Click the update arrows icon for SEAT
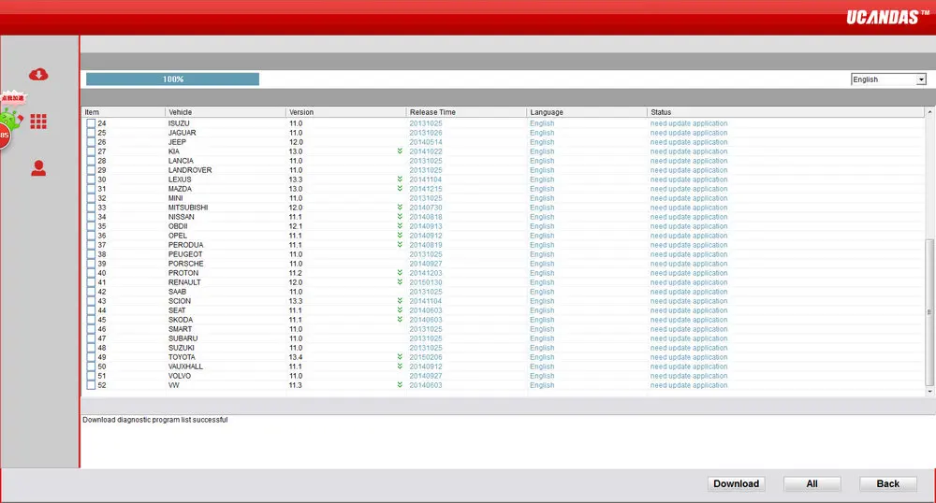936x503 pixels. click(x=400, y=310)
